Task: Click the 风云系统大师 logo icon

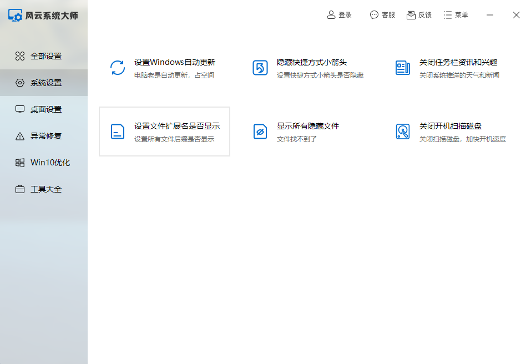Action: (x=15, y=16)
